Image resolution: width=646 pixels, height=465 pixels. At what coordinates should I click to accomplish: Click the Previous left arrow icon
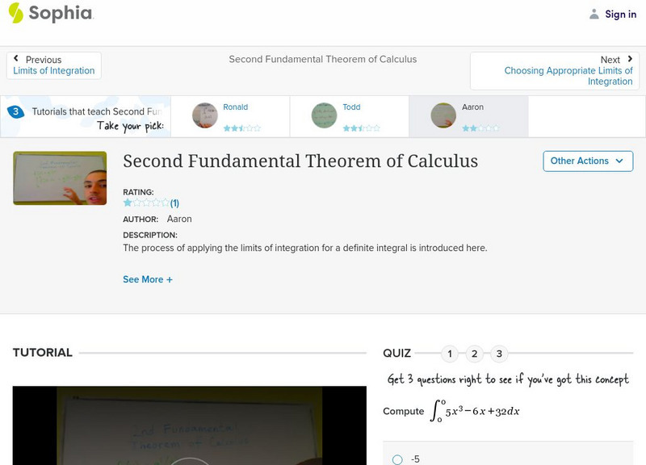[17, 59]
